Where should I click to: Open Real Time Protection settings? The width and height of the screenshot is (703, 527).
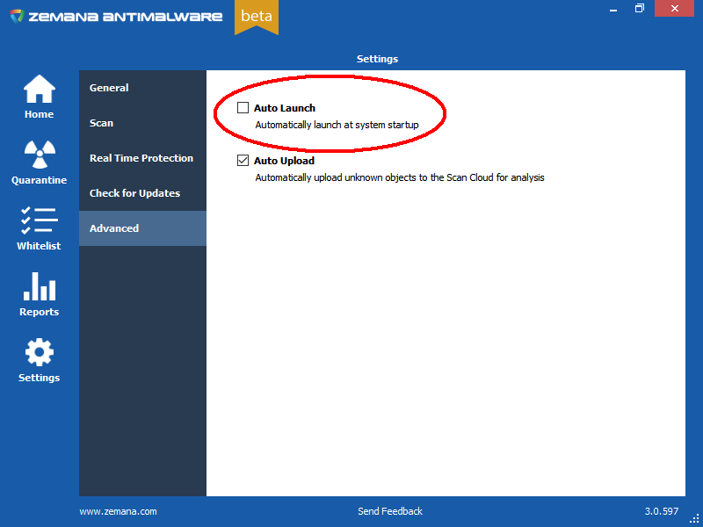pos(142,158)
